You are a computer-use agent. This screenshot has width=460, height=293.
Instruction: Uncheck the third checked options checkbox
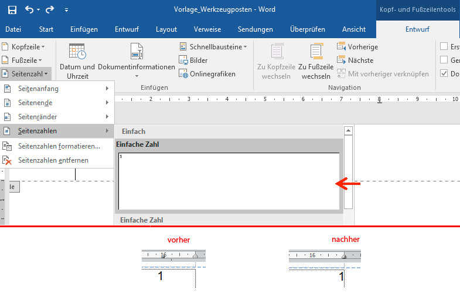pos(445,73)
